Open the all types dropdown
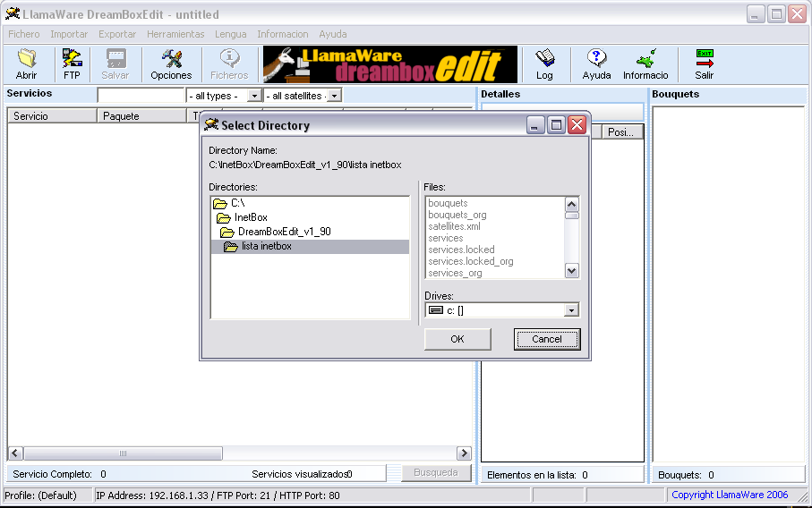This screenshot has height=508, width=812. 253,96
